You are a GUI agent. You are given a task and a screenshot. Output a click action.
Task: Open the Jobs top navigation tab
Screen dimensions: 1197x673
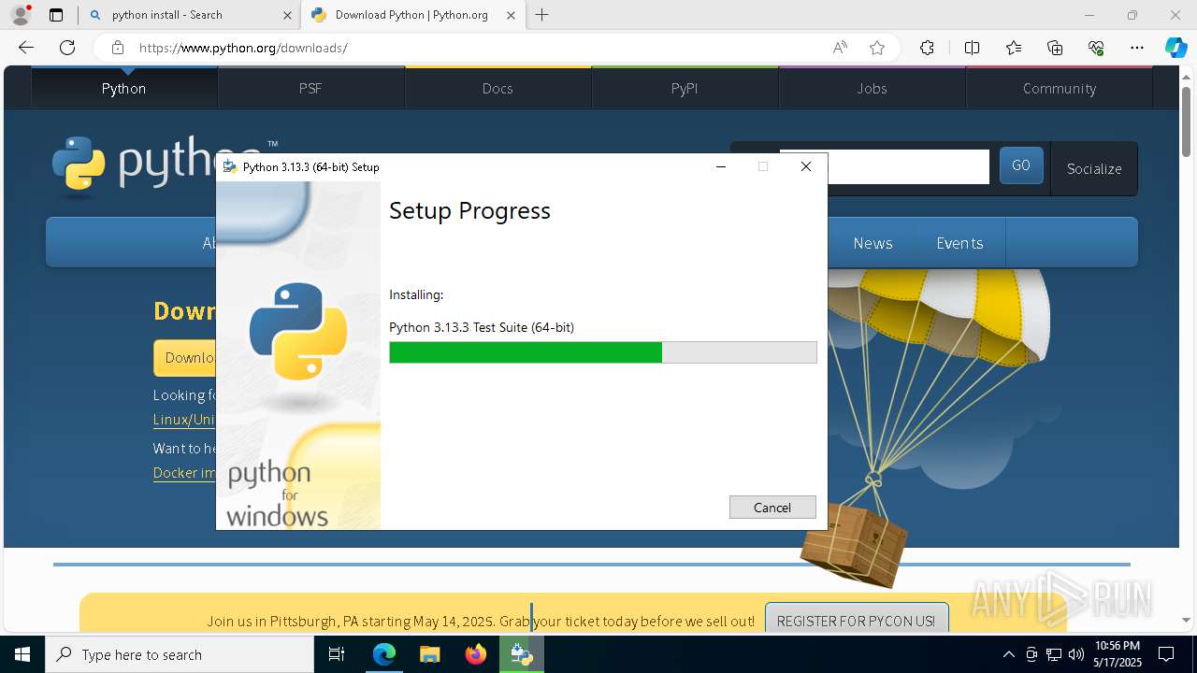tap(872, 88)
